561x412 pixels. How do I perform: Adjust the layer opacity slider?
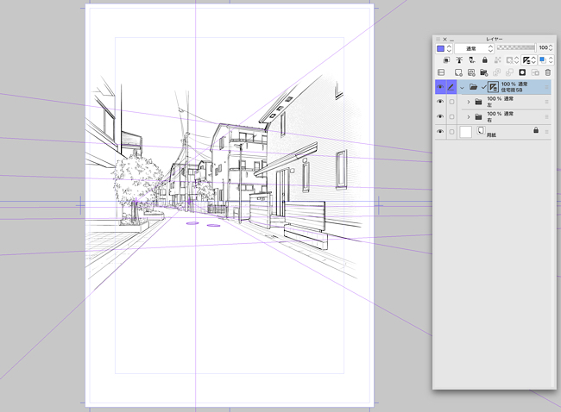click(x=516, y=47)
